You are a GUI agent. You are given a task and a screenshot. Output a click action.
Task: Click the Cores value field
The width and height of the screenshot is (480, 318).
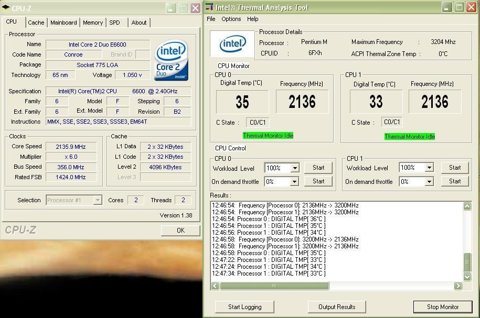[x=136, y=200]
